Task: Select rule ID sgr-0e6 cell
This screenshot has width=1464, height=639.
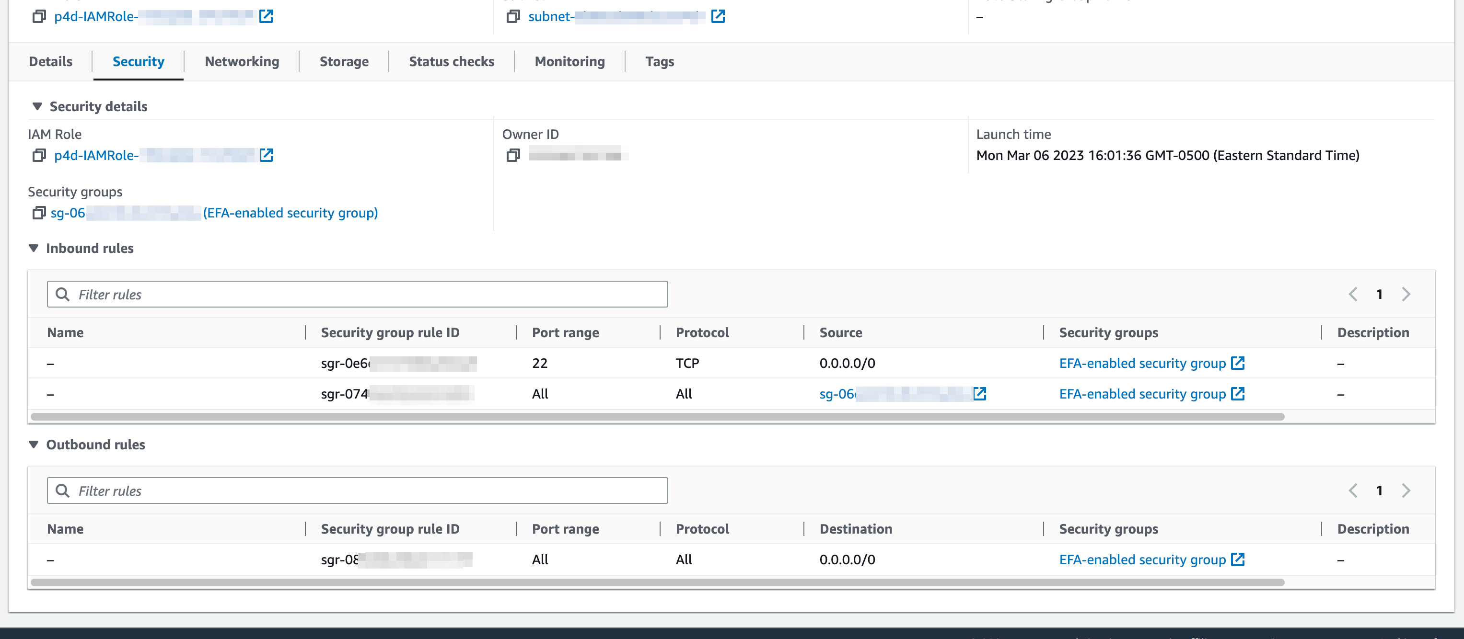Action: tap(398, 363)
